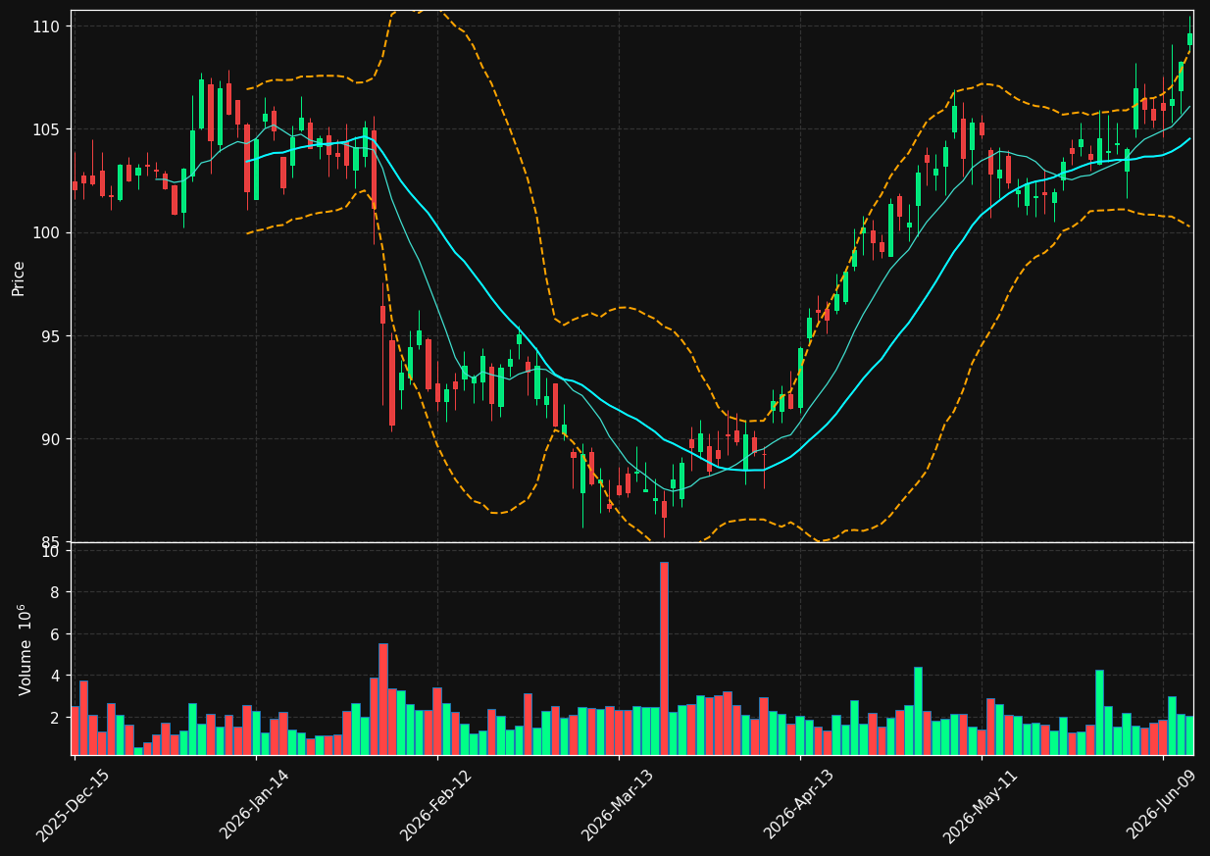Click the Volume 10^6 axis title
1210x856 pixels.
point(24,649)
